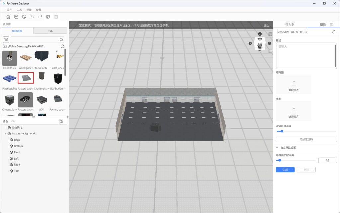The image size is (340, 213).
Task: Select the 定位码_1 tree item
Action: coord(17,128)
